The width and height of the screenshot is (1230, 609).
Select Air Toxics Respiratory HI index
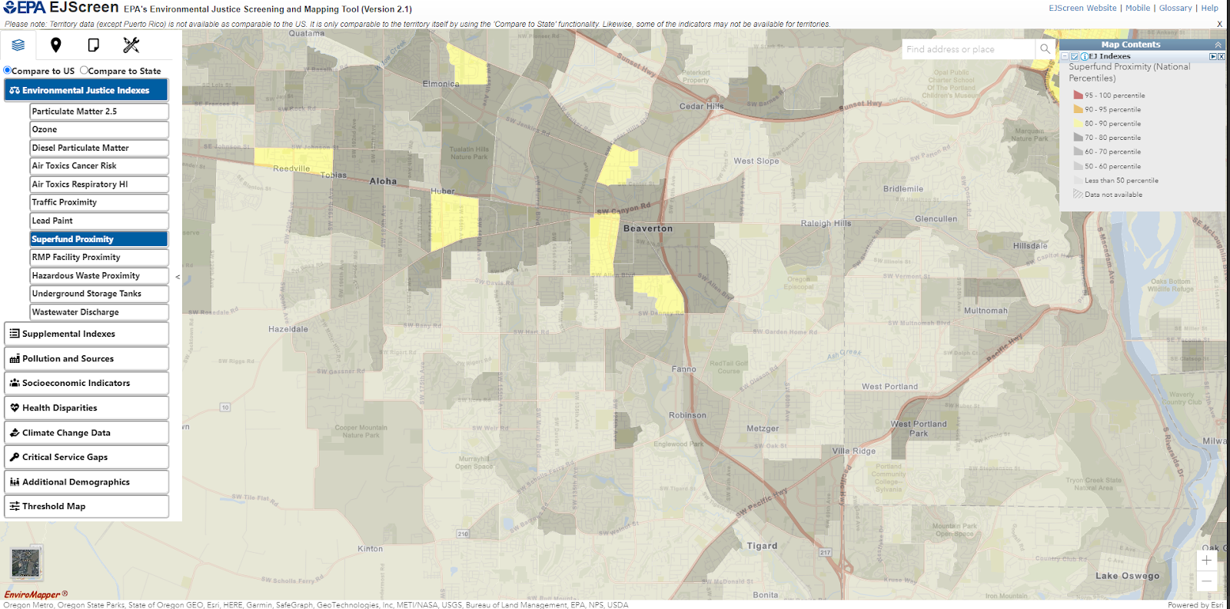(x=99, y=184)
